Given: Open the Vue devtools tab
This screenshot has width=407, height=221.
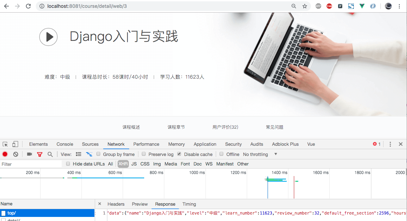Looking at the screenshot, I should (311, 144).
